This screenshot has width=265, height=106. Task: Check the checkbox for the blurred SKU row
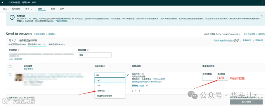tap(10, 75)
